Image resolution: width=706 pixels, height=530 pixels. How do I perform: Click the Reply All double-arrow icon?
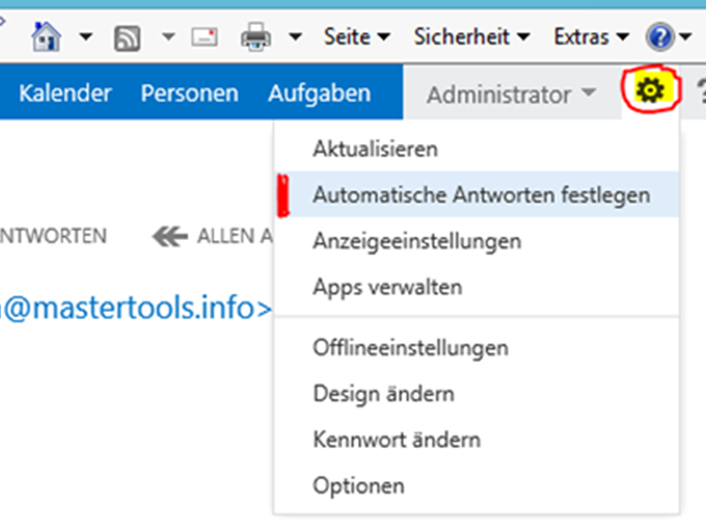click(x=169, y=236)
